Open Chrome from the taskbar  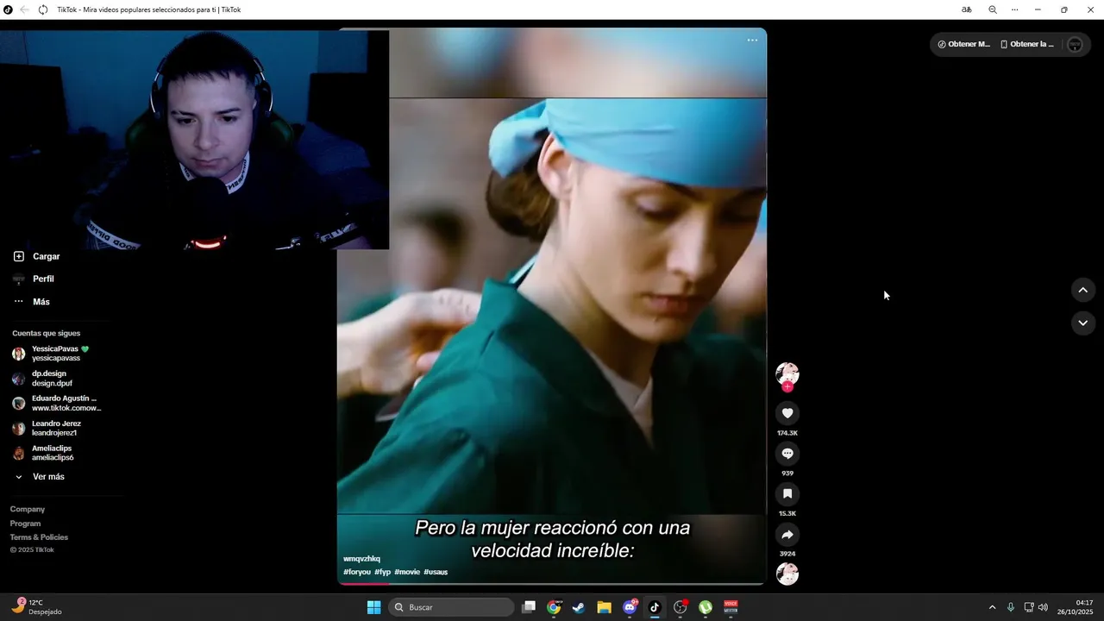tap(554, 607)
